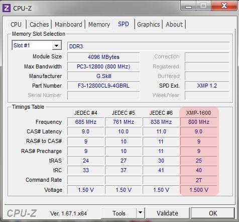
Task: Click the tRC value 33
Action: [86, 170]
